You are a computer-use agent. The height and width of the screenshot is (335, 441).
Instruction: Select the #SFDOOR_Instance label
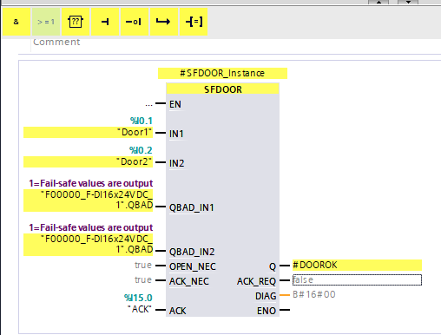(222, 73)
